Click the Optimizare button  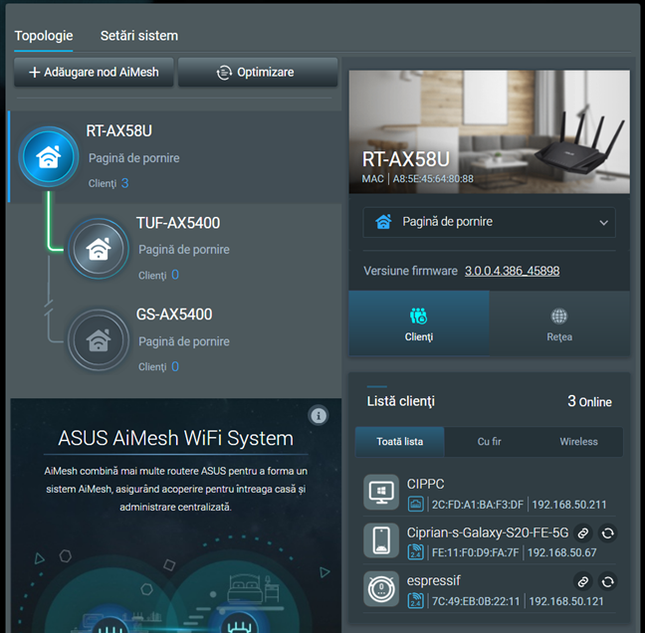258,72
